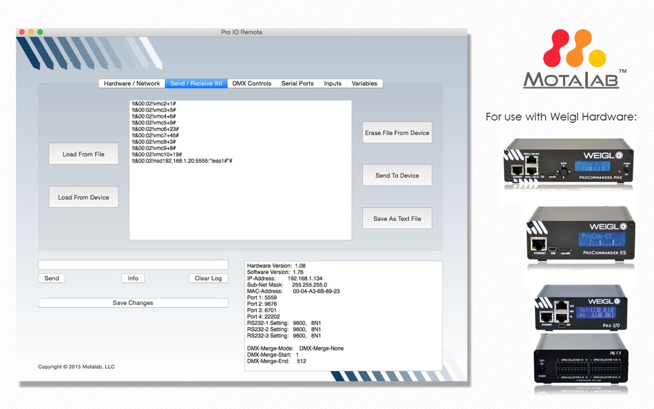This screenshot has height=409, width=654.
Task: Click the Pro IO Remote window title
Action: click(242, 32)
